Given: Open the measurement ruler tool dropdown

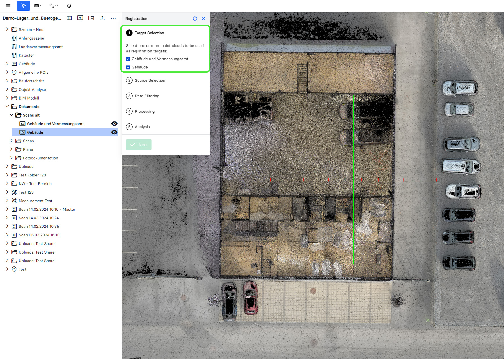Looking at the screenshot, I should [x=38, y=6].
